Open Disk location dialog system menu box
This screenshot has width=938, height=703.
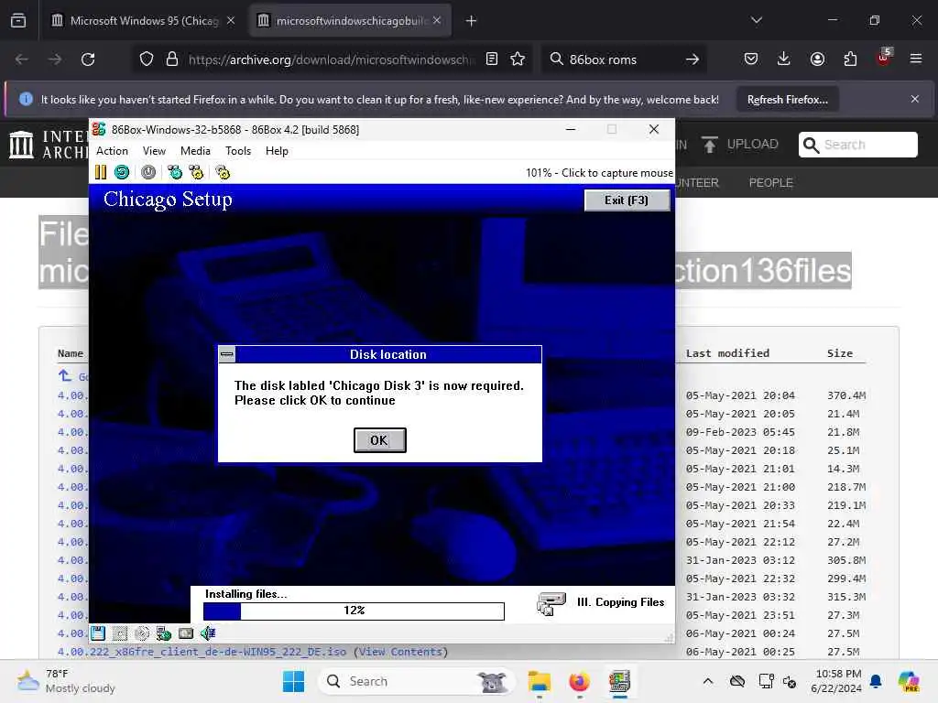pos(227,354)
